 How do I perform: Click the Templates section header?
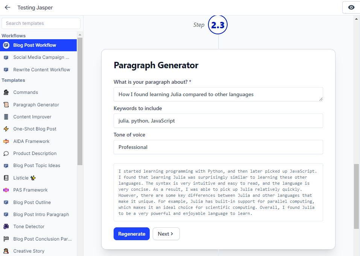[13, 80]
